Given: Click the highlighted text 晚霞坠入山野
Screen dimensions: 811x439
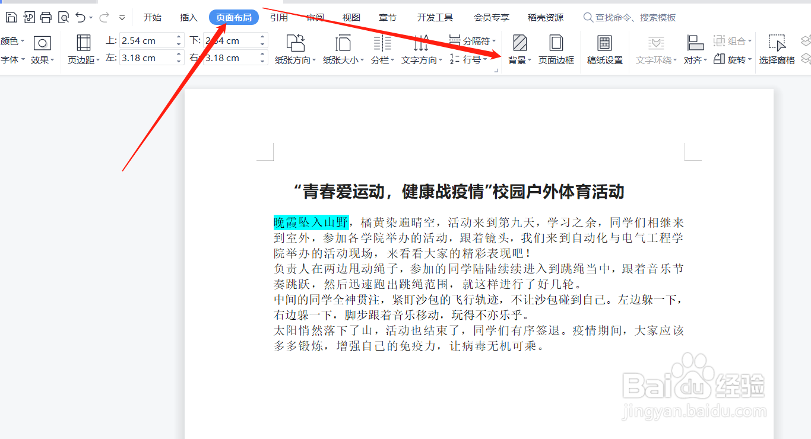Looking at the screenshot, I should [x=311, y=222].
